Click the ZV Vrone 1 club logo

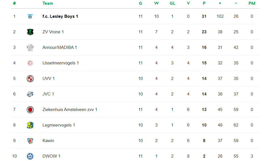click(x=30, y=32)
